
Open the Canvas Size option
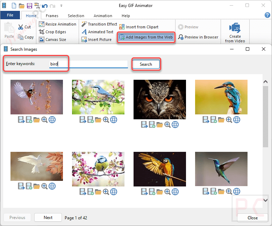pyautogui.click(x=52, y=40)
